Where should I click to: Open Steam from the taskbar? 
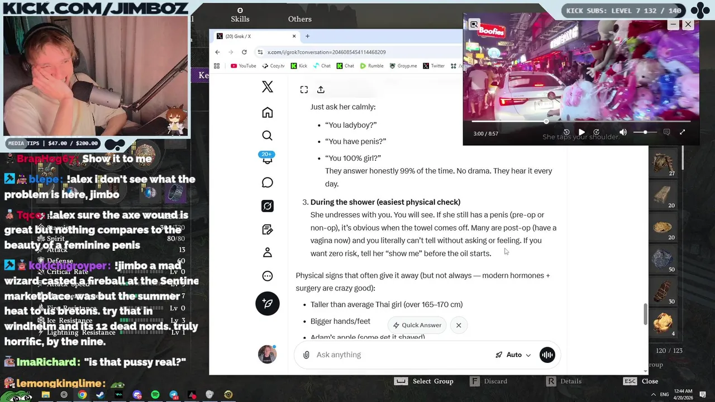pyautogui.click(x=101, y=395)
